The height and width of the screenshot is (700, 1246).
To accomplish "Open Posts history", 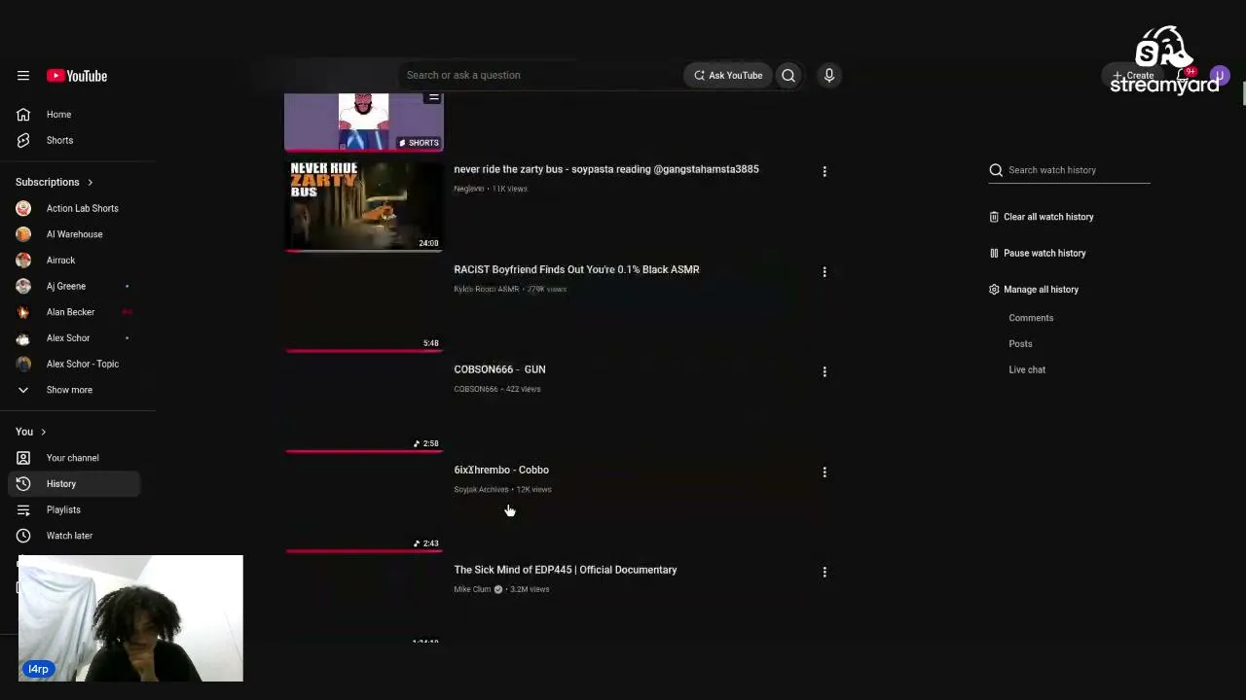I will pos(1020,344).
